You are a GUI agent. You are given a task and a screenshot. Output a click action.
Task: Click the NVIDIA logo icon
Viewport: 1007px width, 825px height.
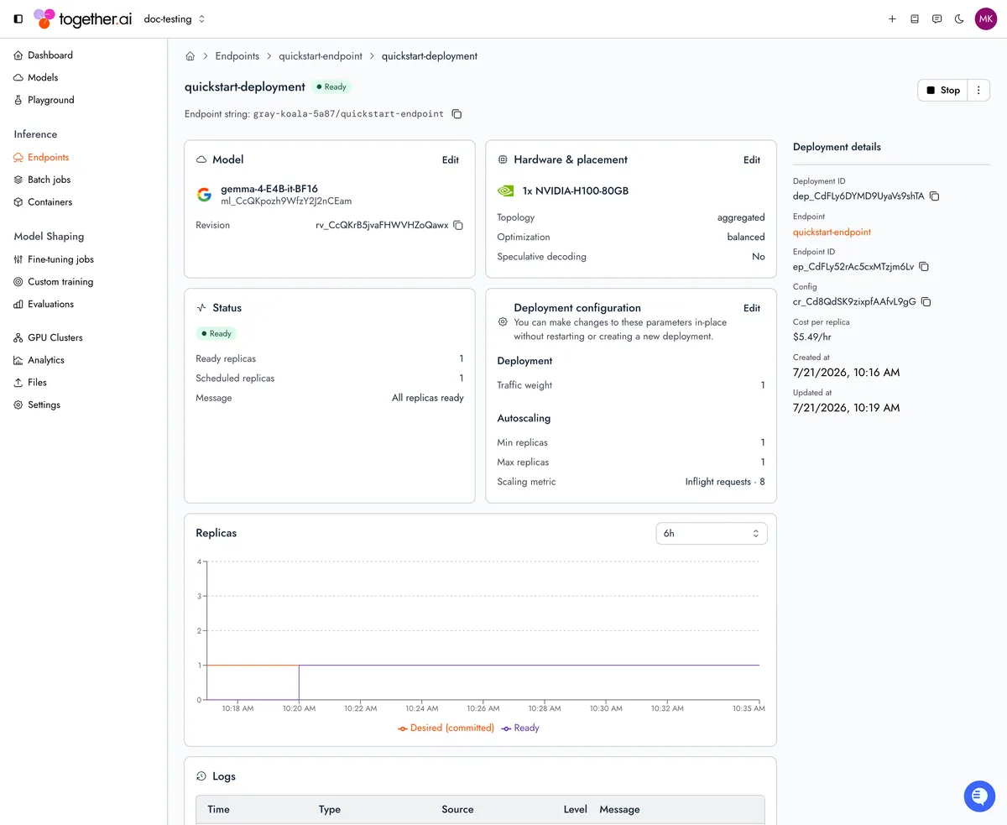(505, 191)
